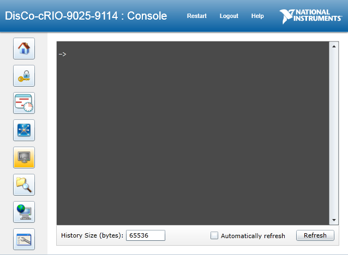Viewport: 348px width, 255px height.
Task: Select the highlighted Console monitor icon
Action: [x=24, y=157]
